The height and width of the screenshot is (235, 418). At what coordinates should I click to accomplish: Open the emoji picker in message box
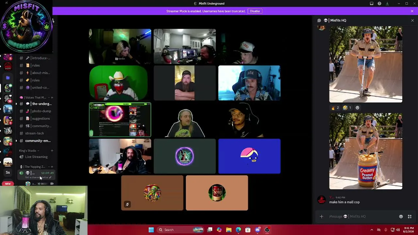401,216
